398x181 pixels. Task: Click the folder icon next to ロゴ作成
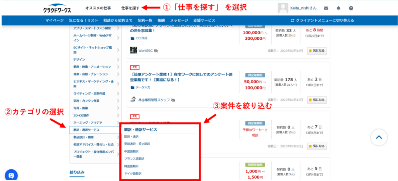point(132,38)
